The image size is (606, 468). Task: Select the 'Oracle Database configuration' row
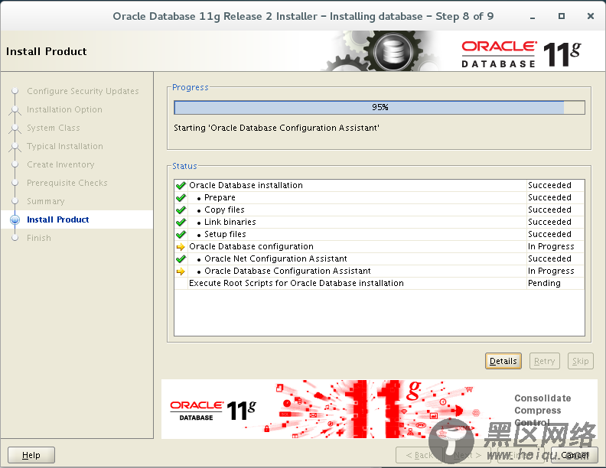tap(380, 247)
